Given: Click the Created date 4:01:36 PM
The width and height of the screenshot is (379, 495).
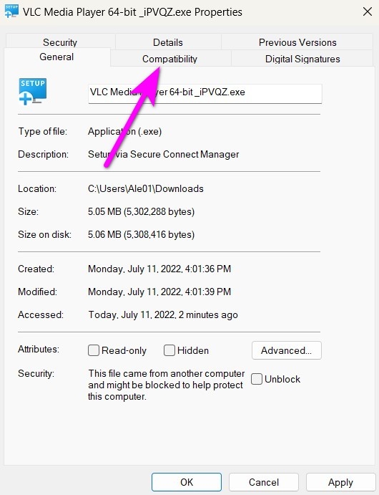Looking at the screenshot, I should click(159, 269).
